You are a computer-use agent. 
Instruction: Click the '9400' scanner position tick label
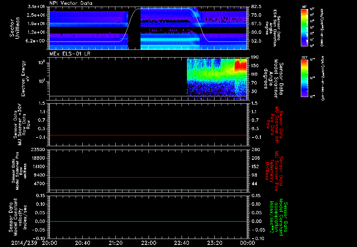pyautogui.click(x=39, y=175)
